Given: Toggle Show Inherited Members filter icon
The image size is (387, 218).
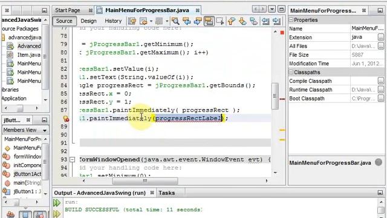Looking at the screenshot, I should pyautogui.click(x=10, y=215).
